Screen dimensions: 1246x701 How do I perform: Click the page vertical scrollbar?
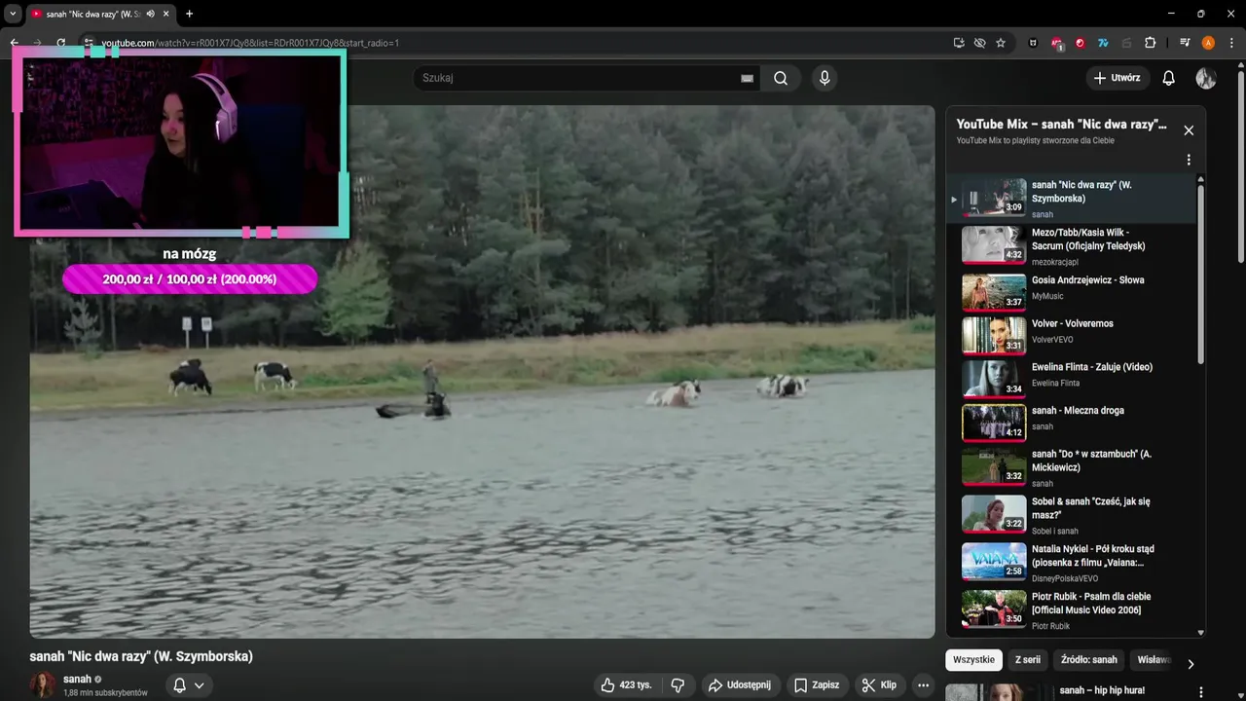coord(1240,166)
